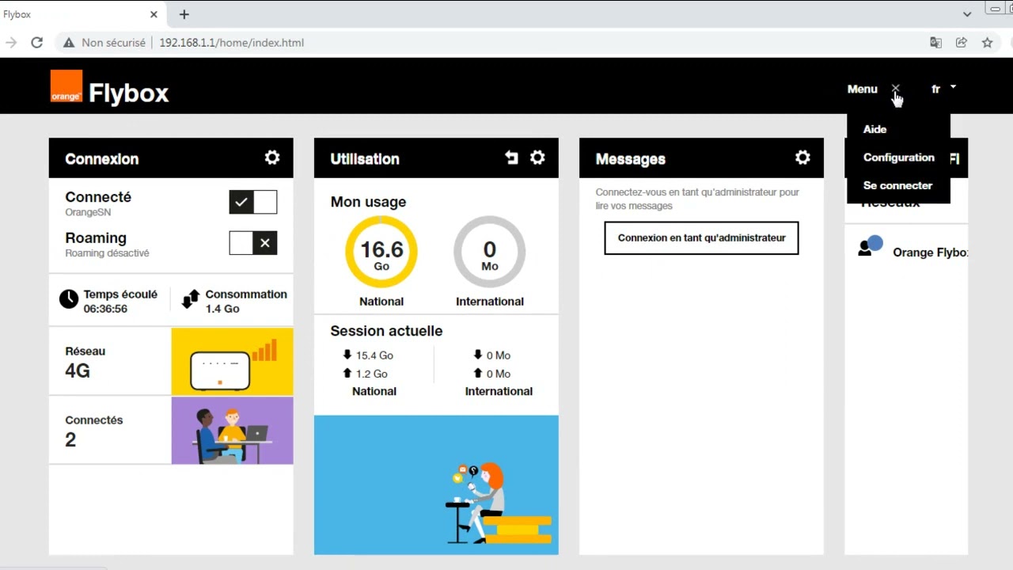
Task: Select Se connecter in the menu
Action: [x=897, y=185]
